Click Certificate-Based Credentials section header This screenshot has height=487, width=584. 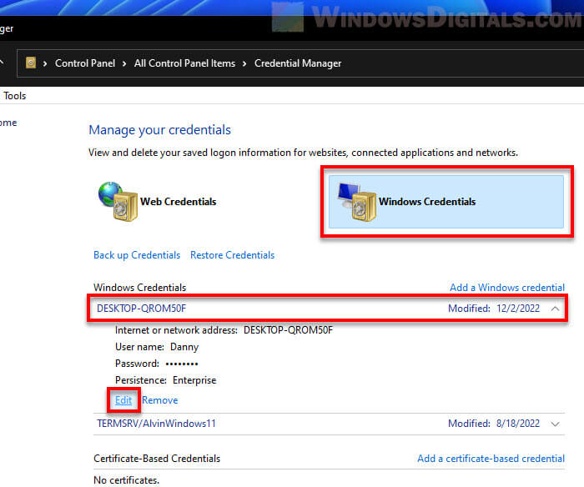(157, 459)
